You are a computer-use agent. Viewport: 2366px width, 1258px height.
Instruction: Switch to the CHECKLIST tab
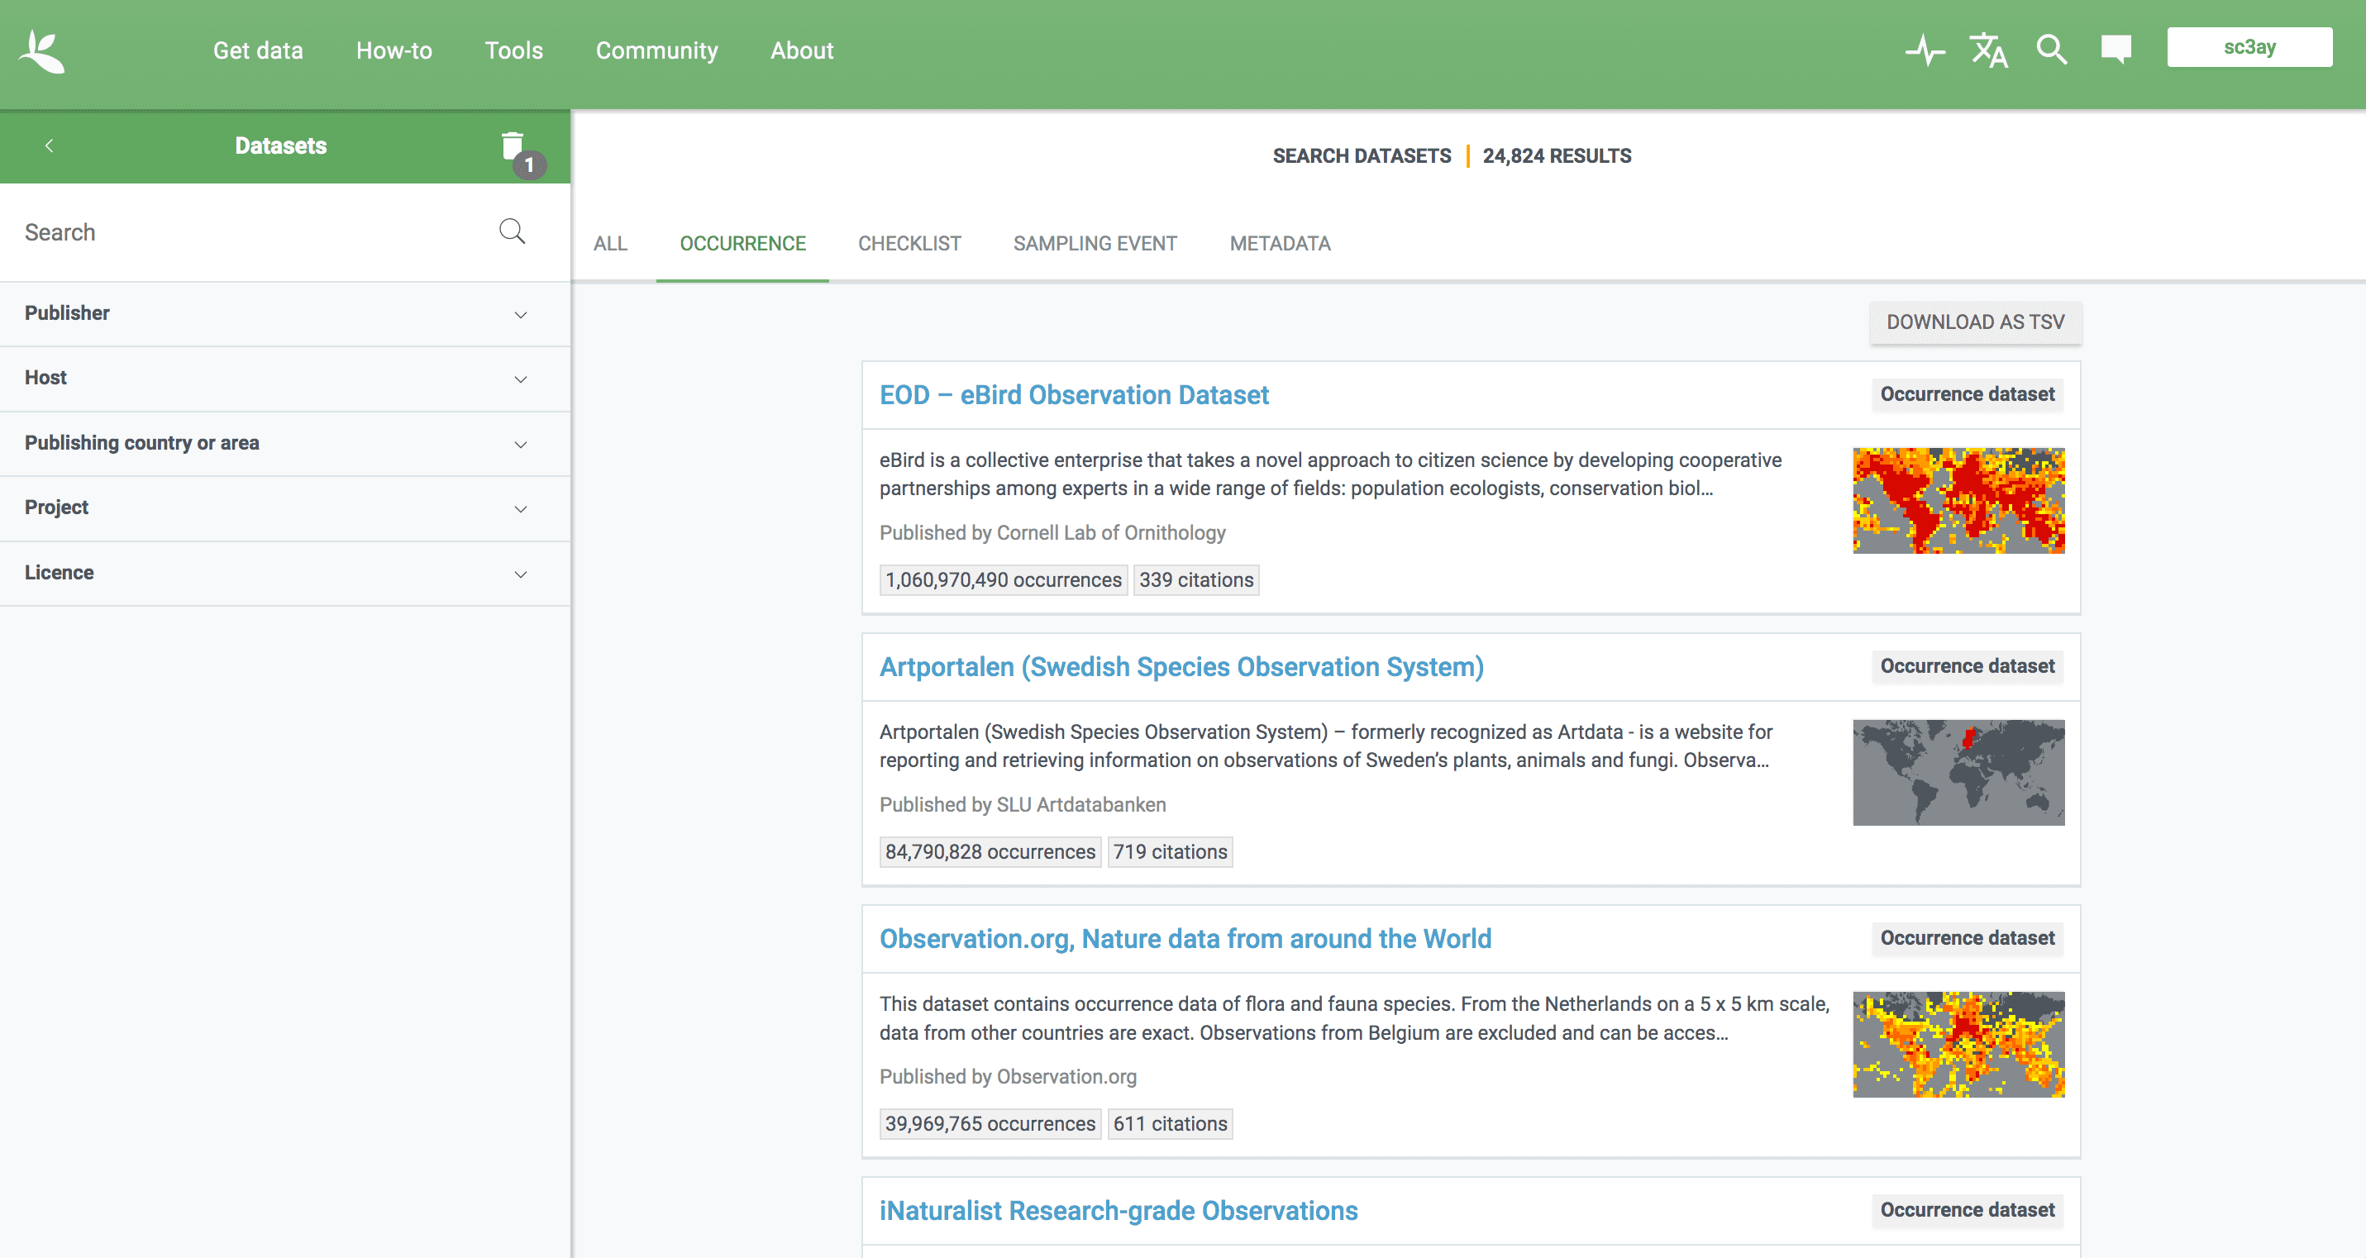point(909,243)
